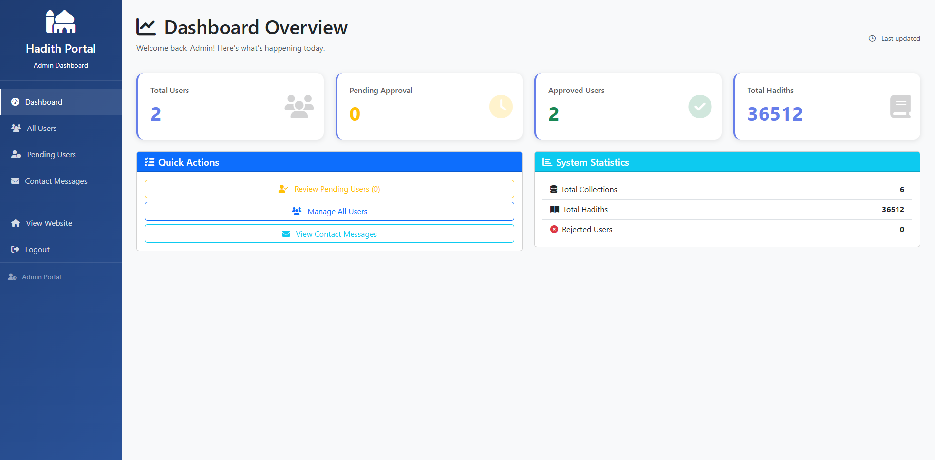Open the View Website link
The image size is (935, 460).
pos(49,223)
